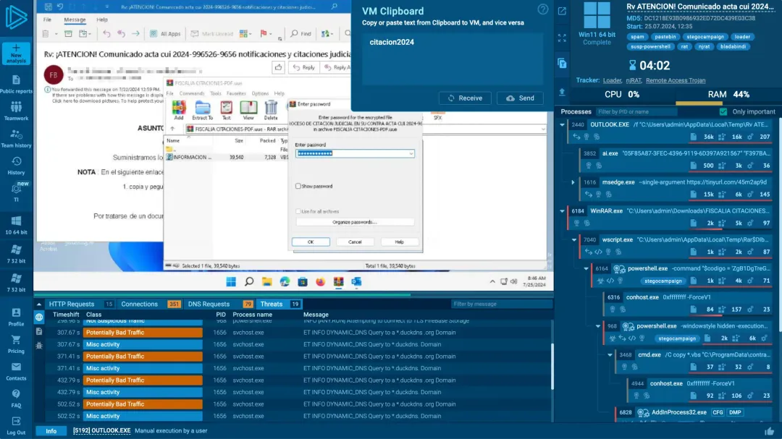Click the VM Clipboard icon in side strip
Image resolution: width=782 pixels, height=439 pixels.
point(562,63)
